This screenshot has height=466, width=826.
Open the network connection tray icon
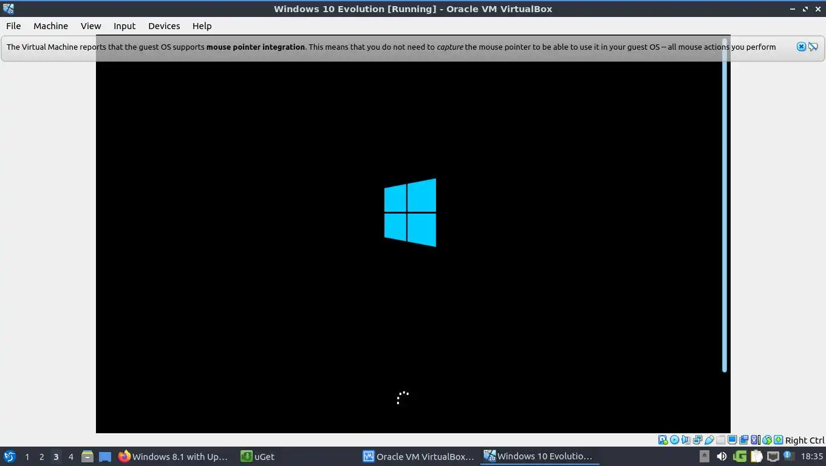point(773,456)
